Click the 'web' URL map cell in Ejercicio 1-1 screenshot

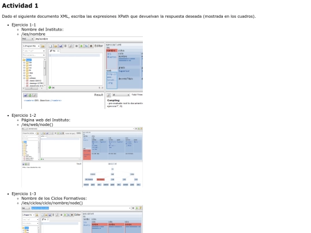point(112,80)
